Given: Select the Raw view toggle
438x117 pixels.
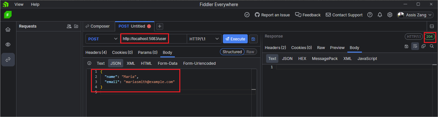Looking at the screenshot, I should point(250,52).
